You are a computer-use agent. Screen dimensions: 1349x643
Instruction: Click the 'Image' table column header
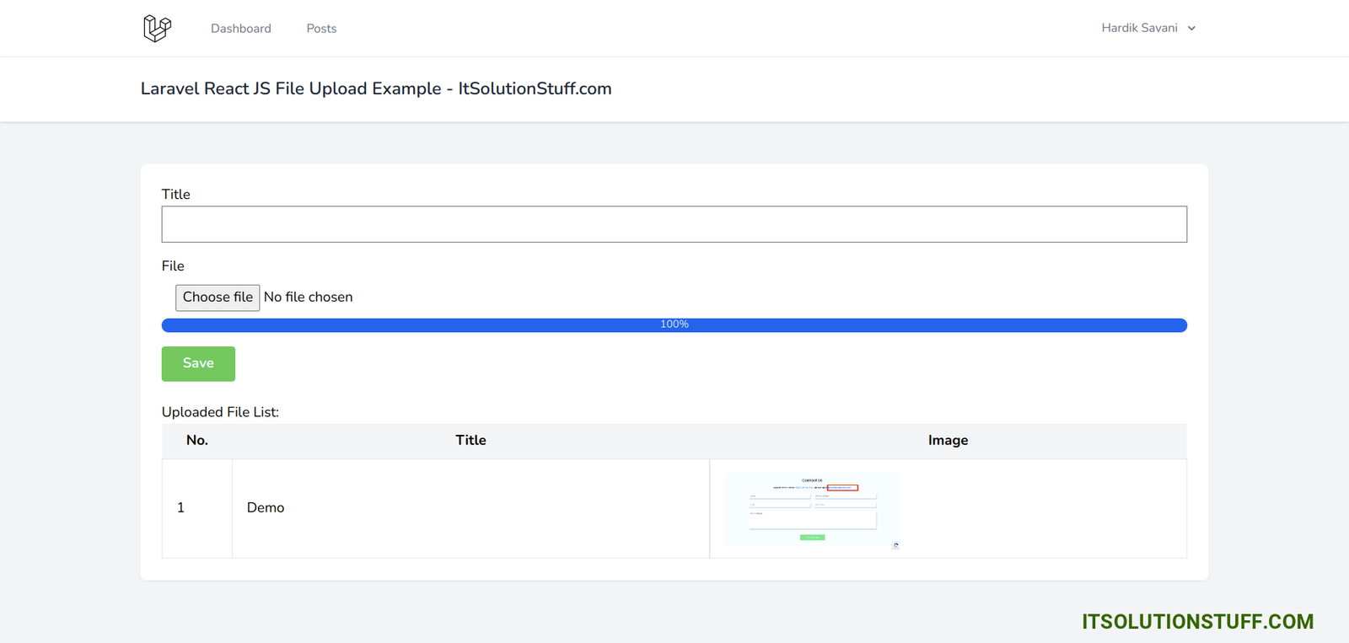point(948,441)
